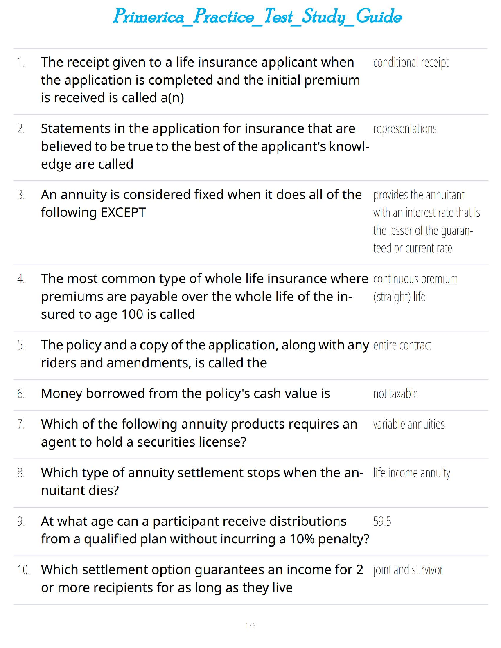Select question 1 about the life insurance receipt
Viewport: 501px width, 648px height.
point(200,80)
